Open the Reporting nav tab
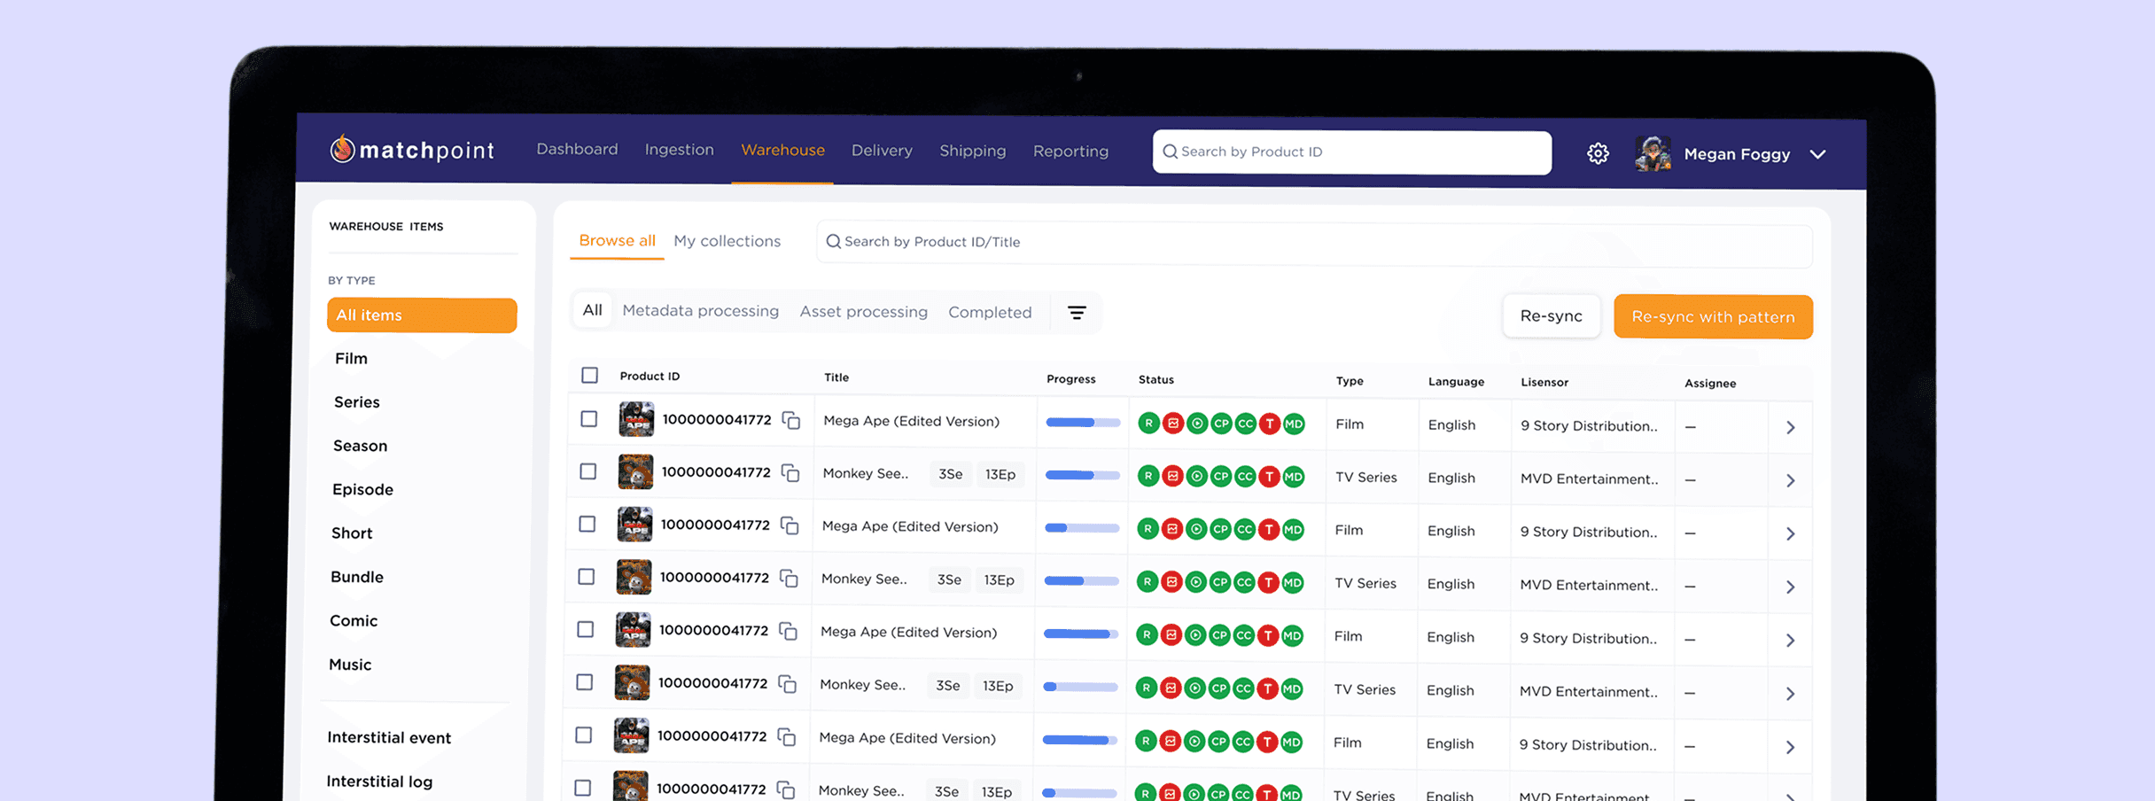2155x801 pixels. pyautogui.click(x=1070, y=152)
